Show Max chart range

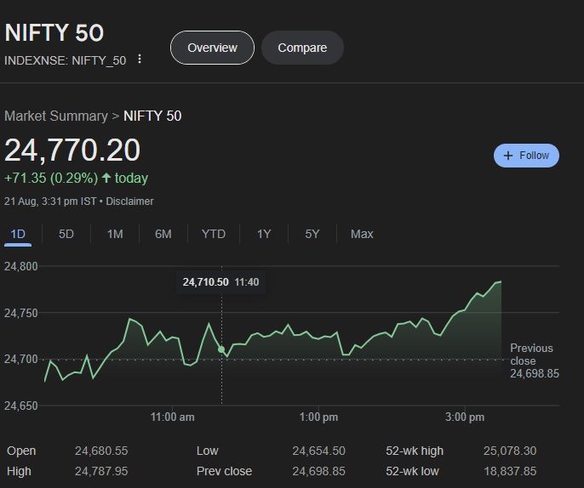pos(362,234)
